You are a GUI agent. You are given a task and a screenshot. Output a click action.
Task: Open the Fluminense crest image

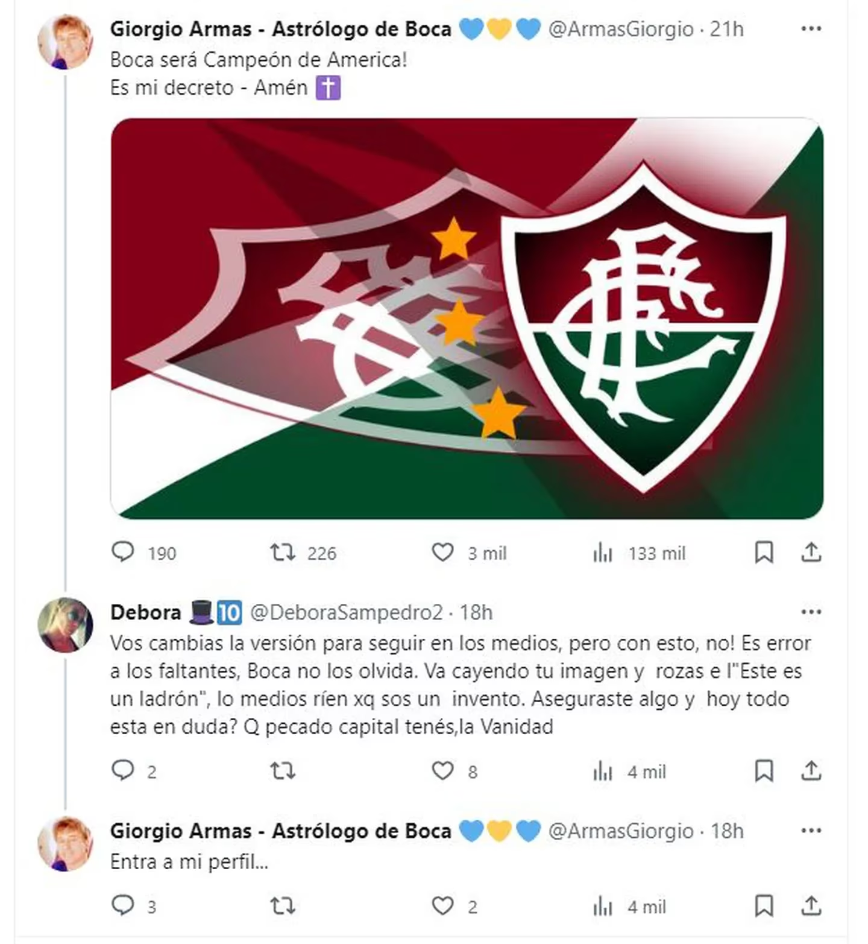tap(467, 318)
